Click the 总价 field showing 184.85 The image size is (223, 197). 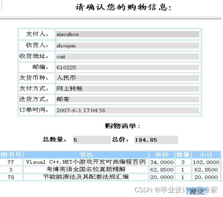pyautogui.click(x=156, y=140)
